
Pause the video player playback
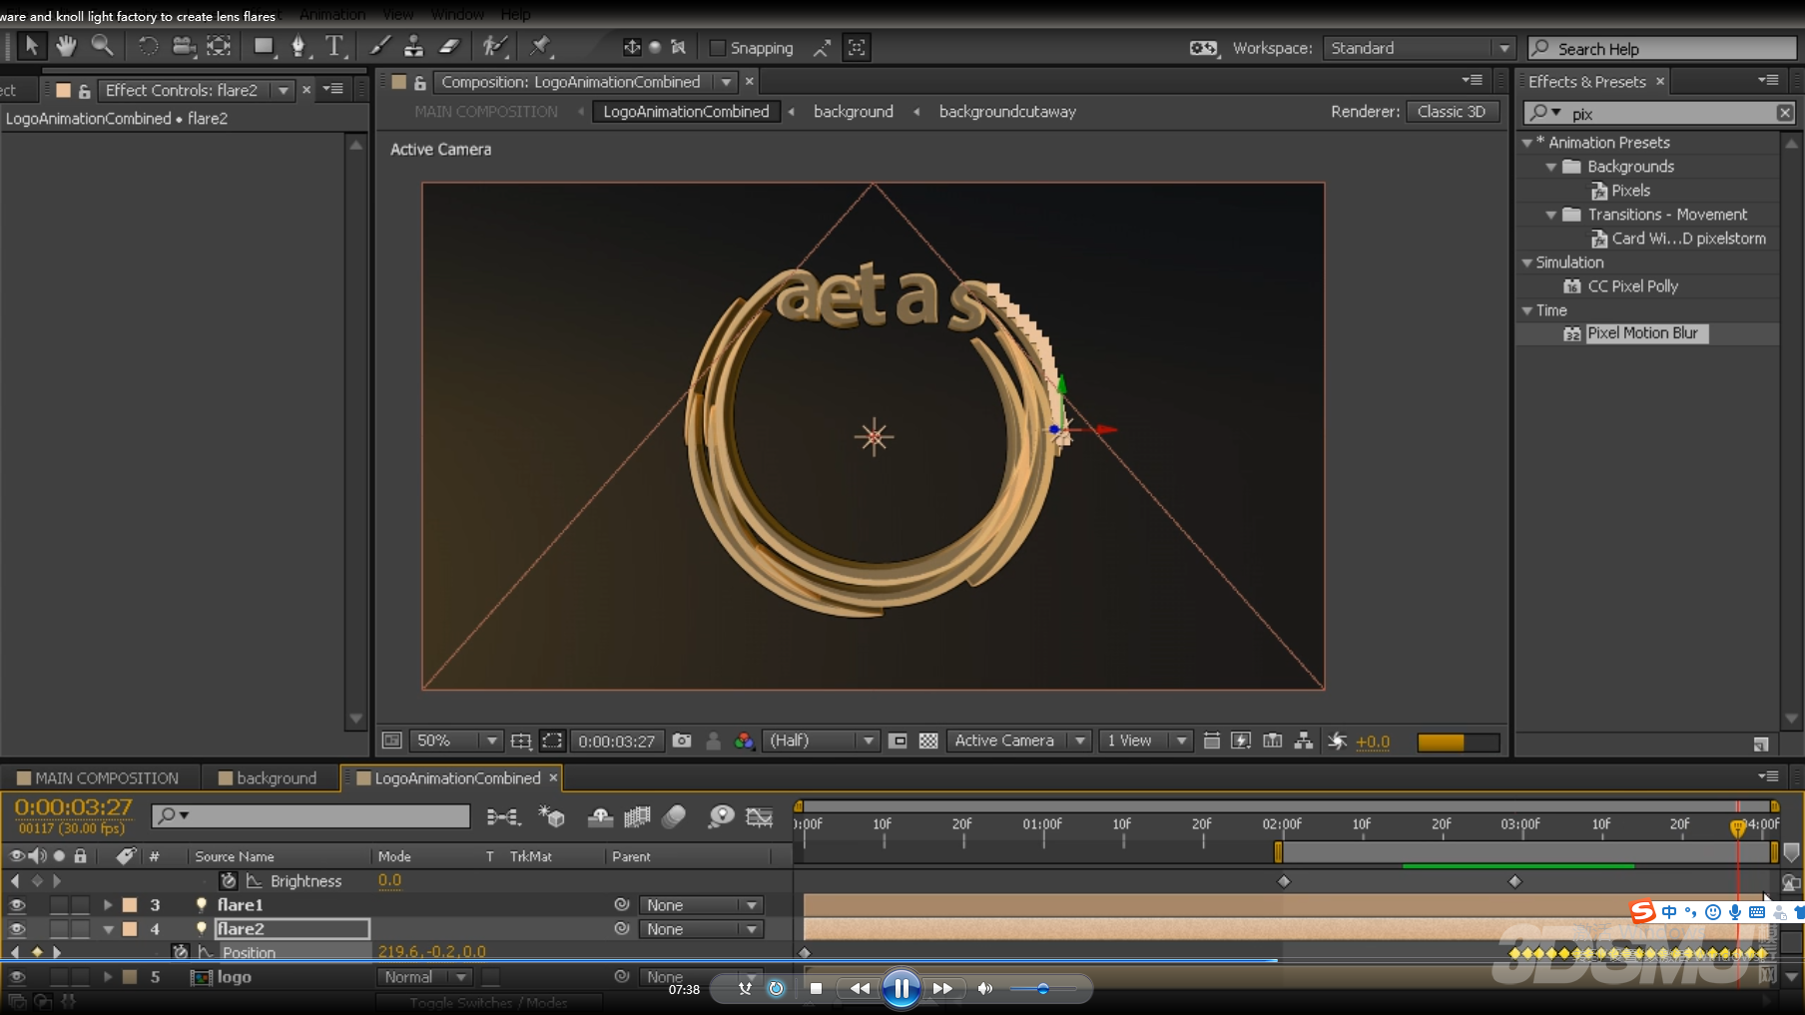click(901, 988)
